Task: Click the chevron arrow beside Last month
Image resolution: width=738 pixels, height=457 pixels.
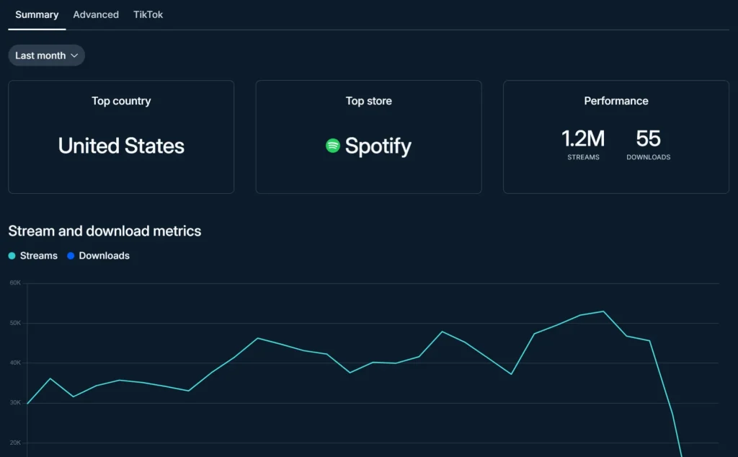Action: (x=74, y=56)
